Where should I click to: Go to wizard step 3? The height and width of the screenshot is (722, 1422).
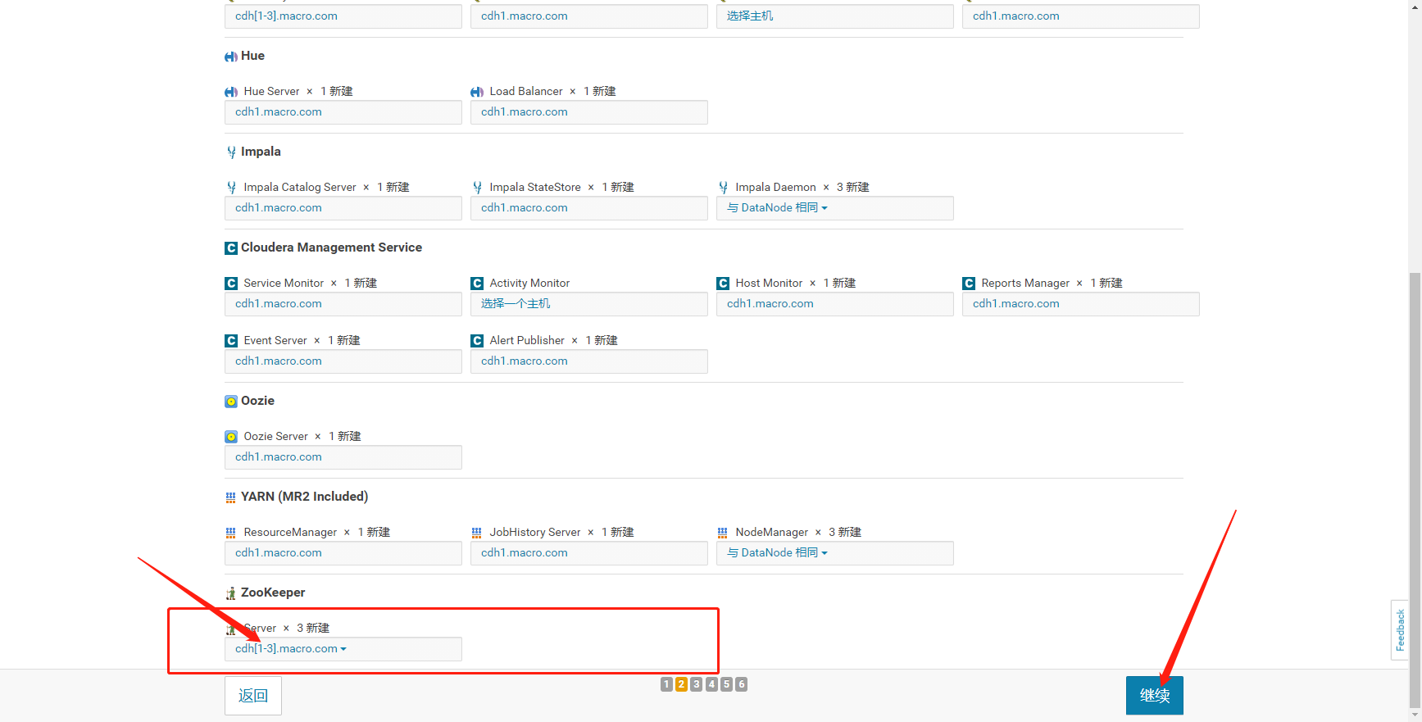tap(696, 684)
